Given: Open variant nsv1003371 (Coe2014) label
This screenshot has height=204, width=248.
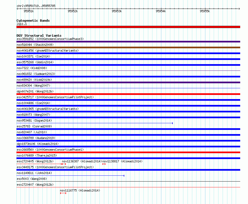Looking at the screenshot, I should click(33, 56).
